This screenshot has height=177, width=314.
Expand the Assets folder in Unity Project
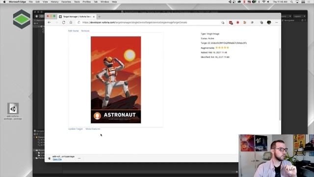click(34, 150)
